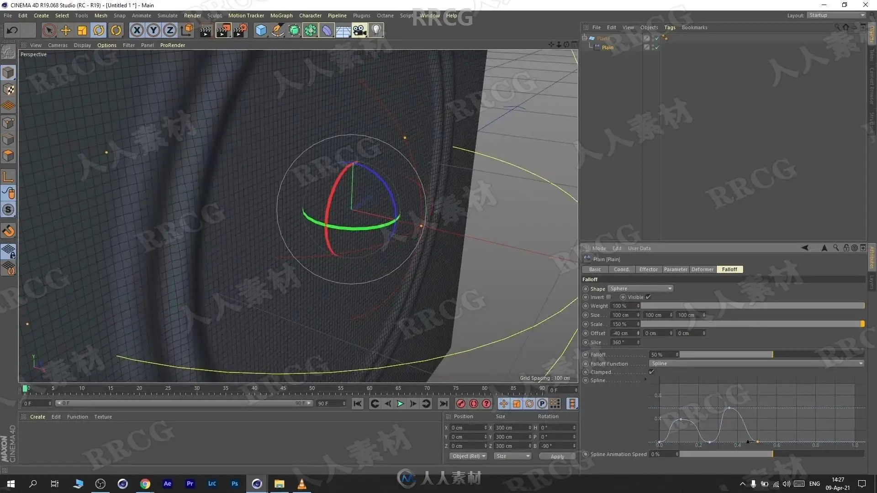Play the animation forwards
The height and width of the screenshot is (493, 877).
[x=400, y=404]
